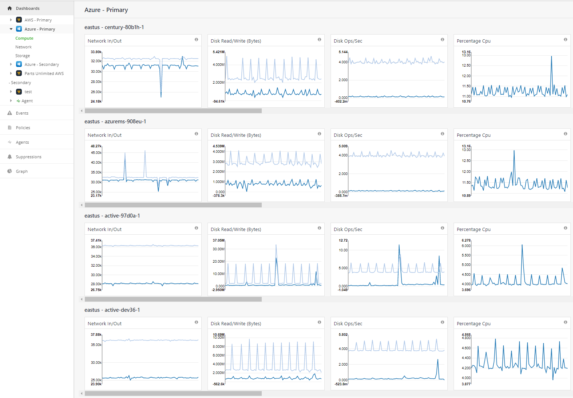Click the active-97d0a-1 row horizontal scrollbar thumb

click(173, 299)
